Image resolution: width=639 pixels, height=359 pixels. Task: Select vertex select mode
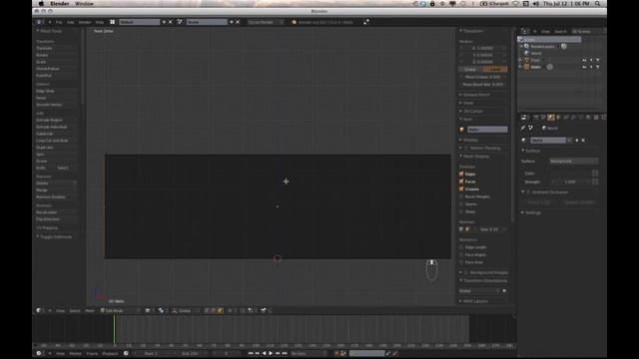click(207, 310)
